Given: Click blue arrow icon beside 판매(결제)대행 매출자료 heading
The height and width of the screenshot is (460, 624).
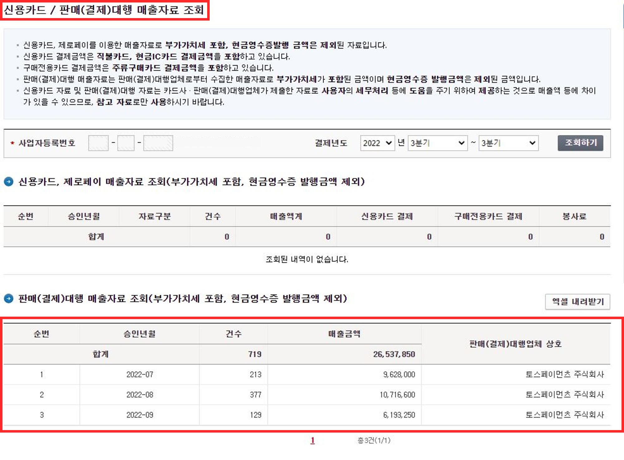Looking at the screenshot, I should (x=9, y=299).
